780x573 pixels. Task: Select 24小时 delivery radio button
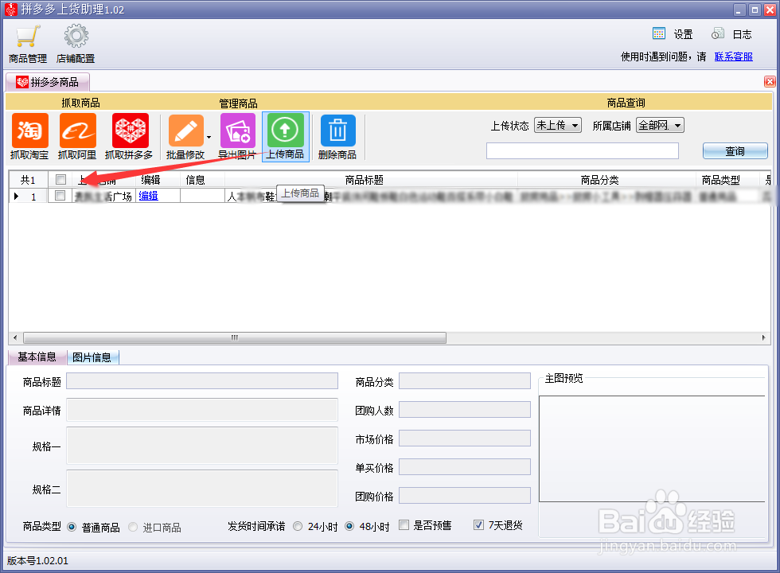(x=298, y=526)
